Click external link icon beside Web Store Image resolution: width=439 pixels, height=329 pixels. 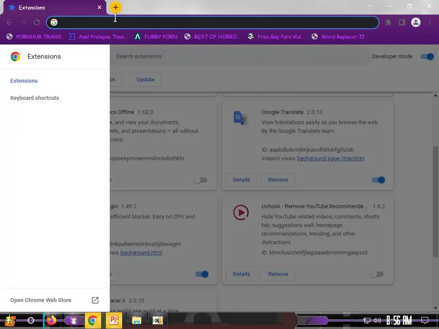(x=95, y=300)
